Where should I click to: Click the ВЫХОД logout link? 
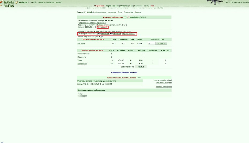[x=161, y=8]
